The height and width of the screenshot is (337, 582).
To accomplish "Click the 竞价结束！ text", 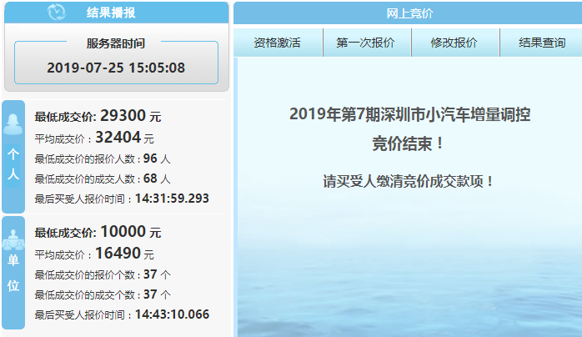I will (408, 143).
